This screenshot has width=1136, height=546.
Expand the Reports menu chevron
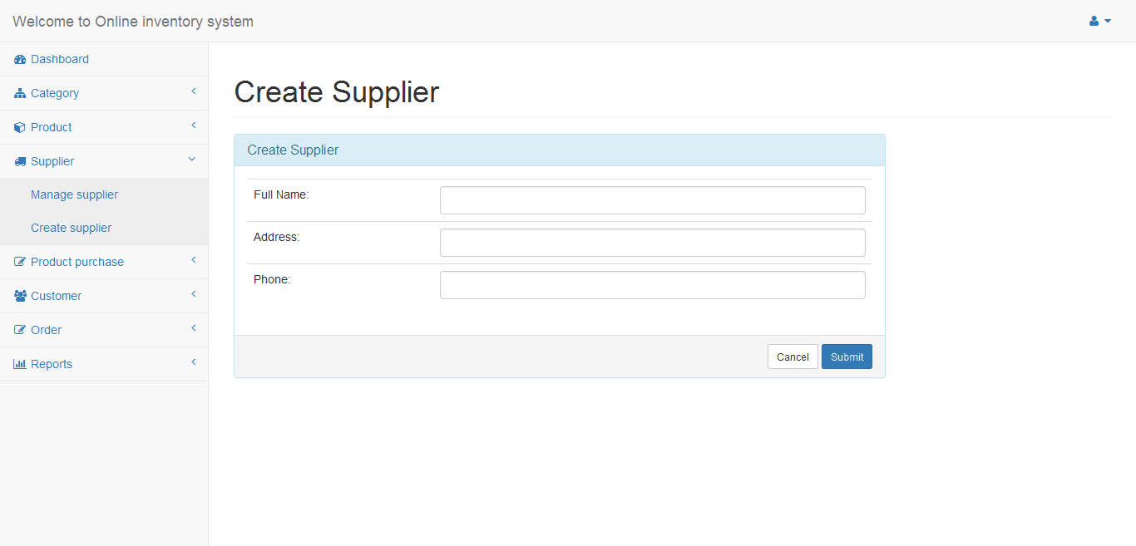(194, 362)
